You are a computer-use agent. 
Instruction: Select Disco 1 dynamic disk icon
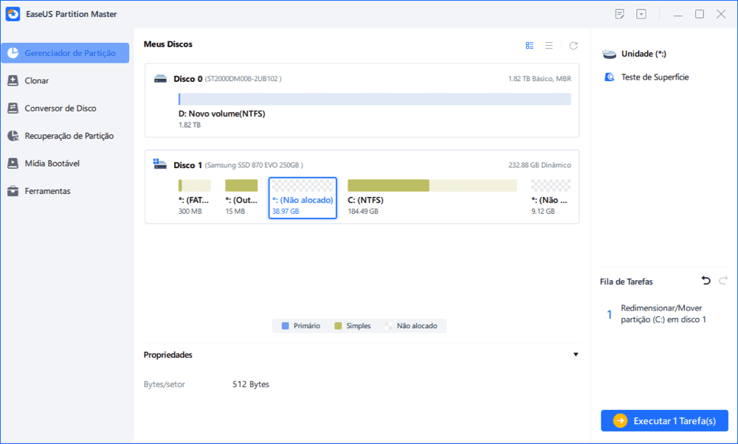[160, 164]
